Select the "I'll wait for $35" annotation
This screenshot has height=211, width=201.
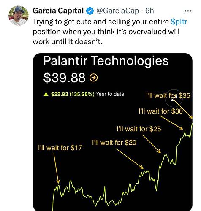(x=168, y=96)
